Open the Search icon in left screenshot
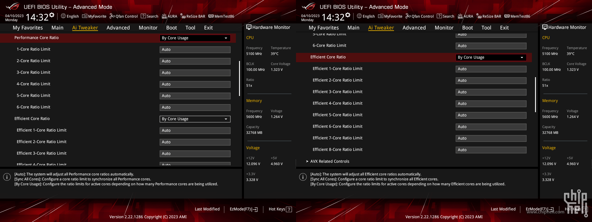 click(x=143, y=16)
